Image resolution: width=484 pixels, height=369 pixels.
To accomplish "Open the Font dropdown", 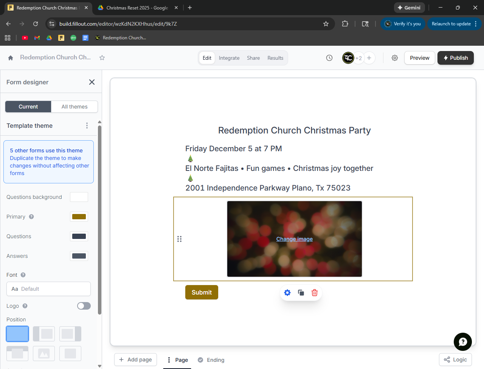I will pyautogui.click(x=48, y=289).
